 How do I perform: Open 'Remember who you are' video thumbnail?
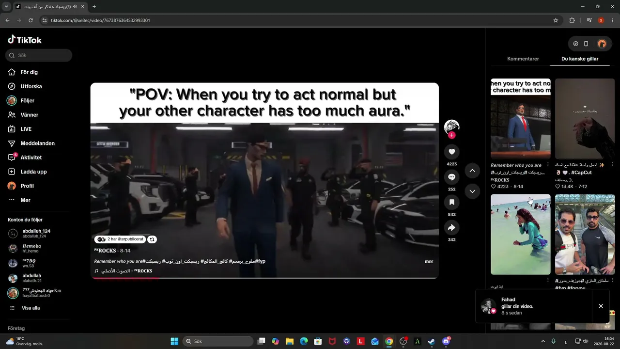[521, 119]
